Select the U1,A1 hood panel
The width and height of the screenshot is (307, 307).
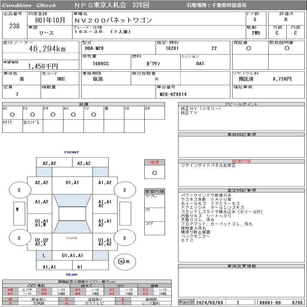[x=72, y=183]
